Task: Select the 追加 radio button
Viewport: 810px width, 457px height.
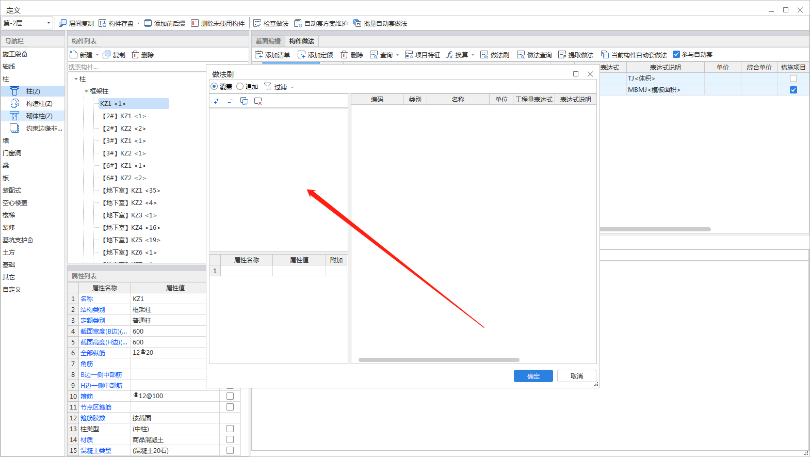Action: pos(240,86)
